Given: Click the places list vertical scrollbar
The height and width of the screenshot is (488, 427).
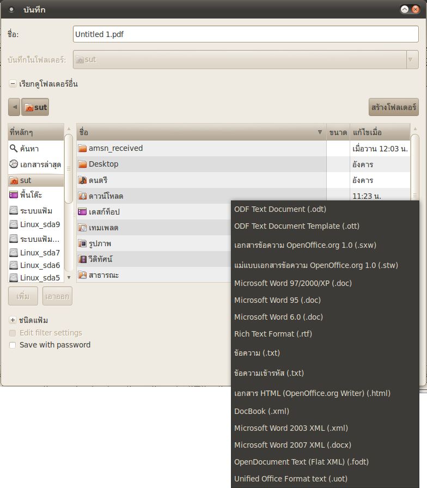Looking at the screenshot, I should pos(69,168).
